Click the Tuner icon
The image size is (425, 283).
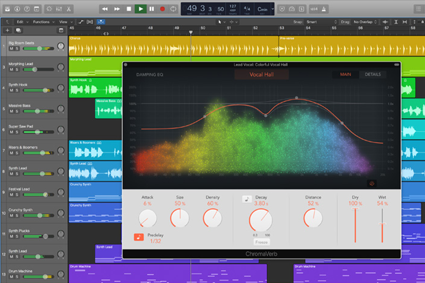click(292, 9)
